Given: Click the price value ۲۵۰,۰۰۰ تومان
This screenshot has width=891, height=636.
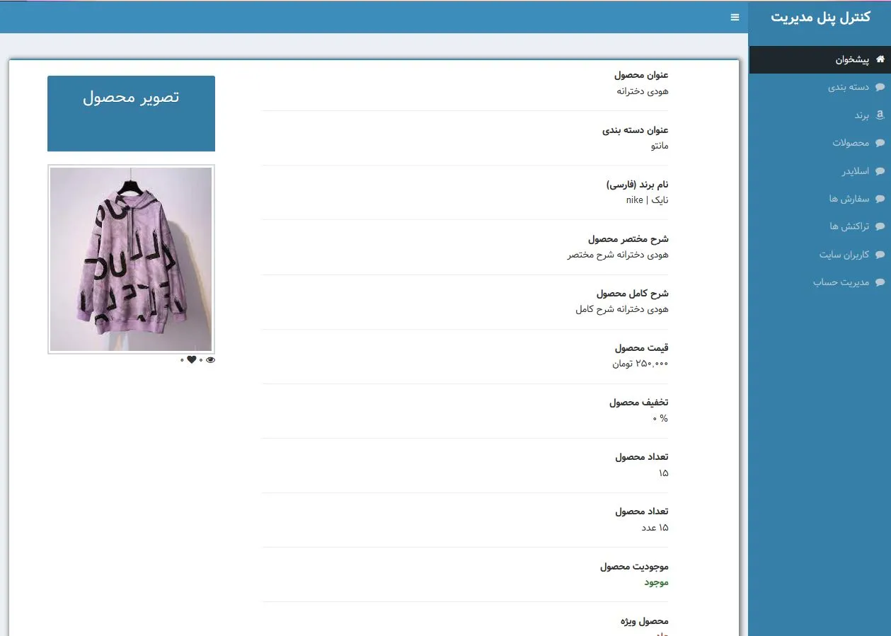Looking at the screenshot, I should [640, 364].
